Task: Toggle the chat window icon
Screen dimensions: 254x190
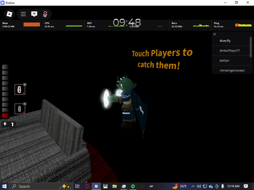Action: [x=34, y=14]
